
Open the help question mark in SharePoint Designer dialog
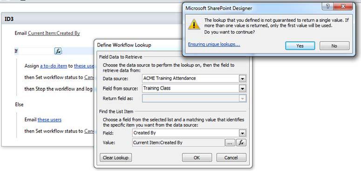(327, 7)
